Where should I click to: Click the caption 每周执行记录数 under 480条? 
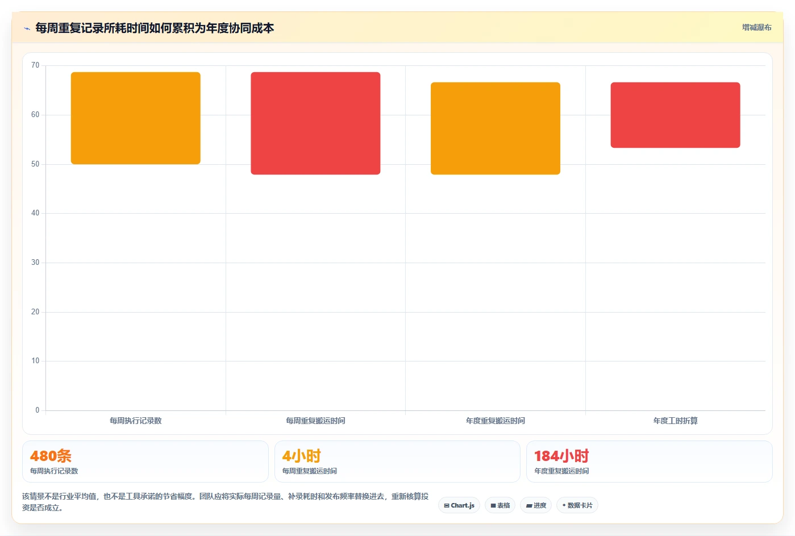pyautogui.click(x=54, y=471)
